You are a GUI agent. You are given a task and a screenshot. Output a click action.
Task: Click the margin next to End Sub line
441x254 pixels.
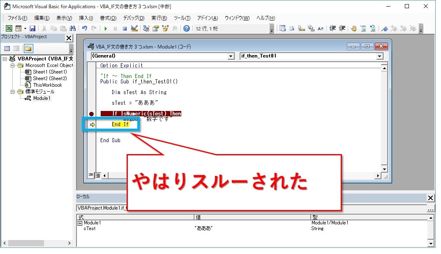[91, 140]
